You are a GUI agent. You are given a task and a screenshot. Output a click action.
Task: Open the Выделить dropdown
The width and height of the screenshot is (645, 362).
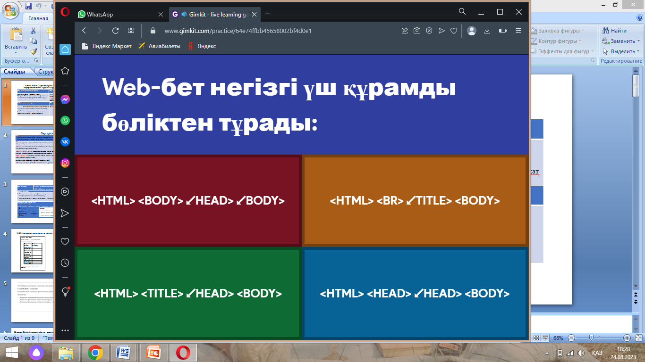(622, 51)
